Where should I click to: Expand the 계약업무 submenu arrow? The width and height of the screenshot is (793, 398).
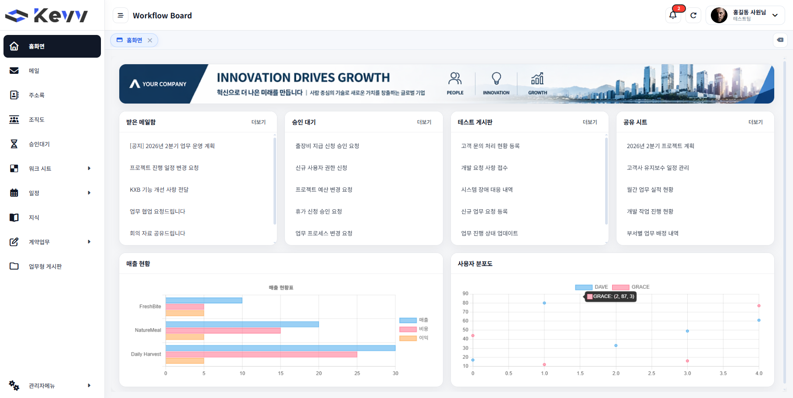pos(89,242)
